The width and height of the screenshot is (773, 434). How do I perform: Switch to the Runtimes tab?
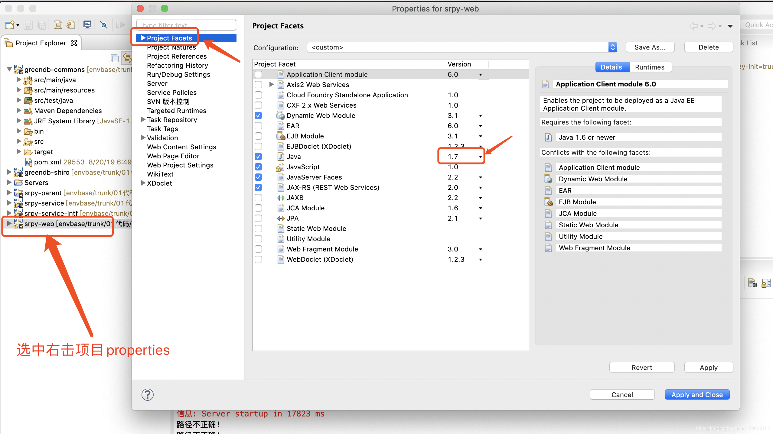(x=650, y=67)
